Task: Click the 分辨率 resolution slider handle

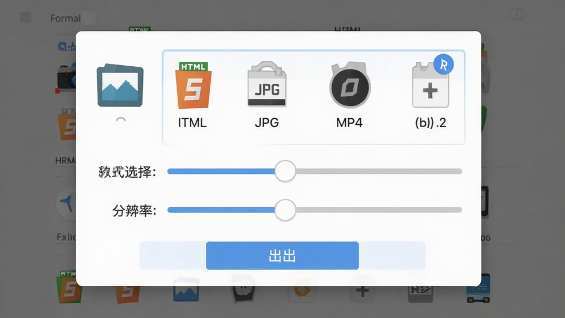Action: pyautogui.click(x=285, y=210)
